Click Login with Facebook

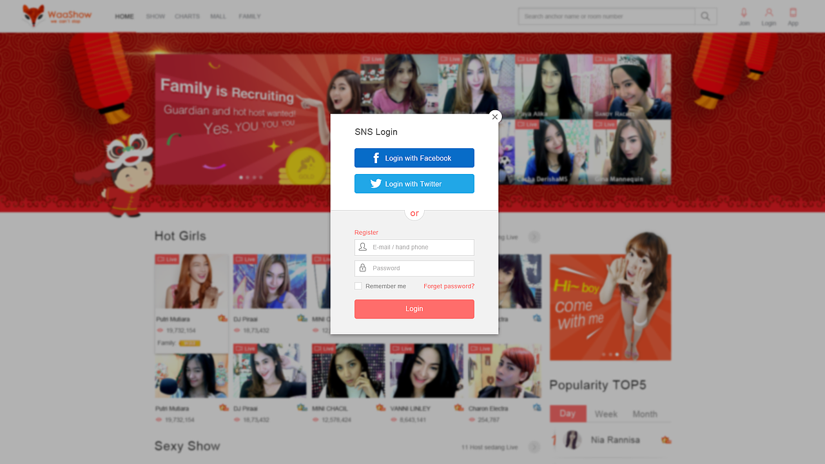414,158
